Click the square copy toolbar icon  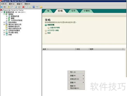coord(19,7)
